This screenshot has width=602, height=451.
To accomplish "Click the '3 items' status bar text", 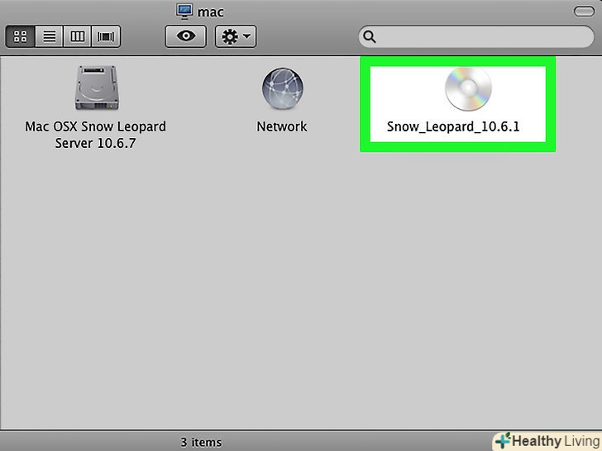I will [201, 442].
